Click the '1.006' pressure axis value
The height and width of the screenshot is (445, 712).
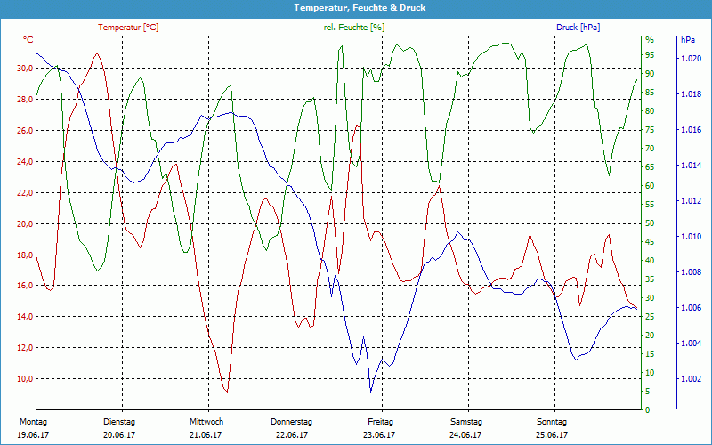click(691, 308)
